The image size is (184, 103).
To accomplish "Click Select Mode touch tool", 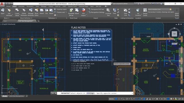I will tap(177, 12).
